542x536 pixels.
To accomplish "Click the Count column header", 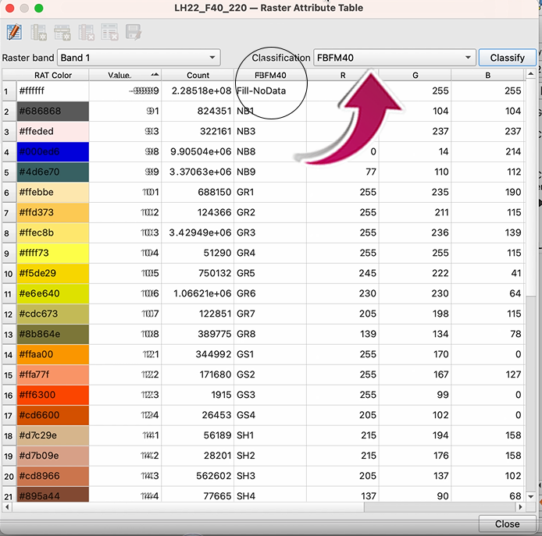I will 198,75.
